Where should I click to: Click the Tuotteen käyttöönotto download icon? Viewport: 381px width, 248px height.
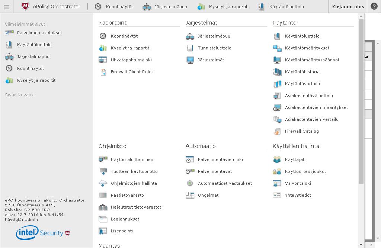click(103, 171)
